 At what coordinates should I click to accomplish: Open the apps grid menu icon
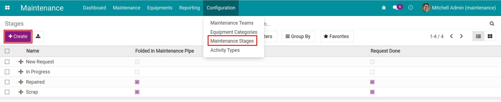point(7,8)
